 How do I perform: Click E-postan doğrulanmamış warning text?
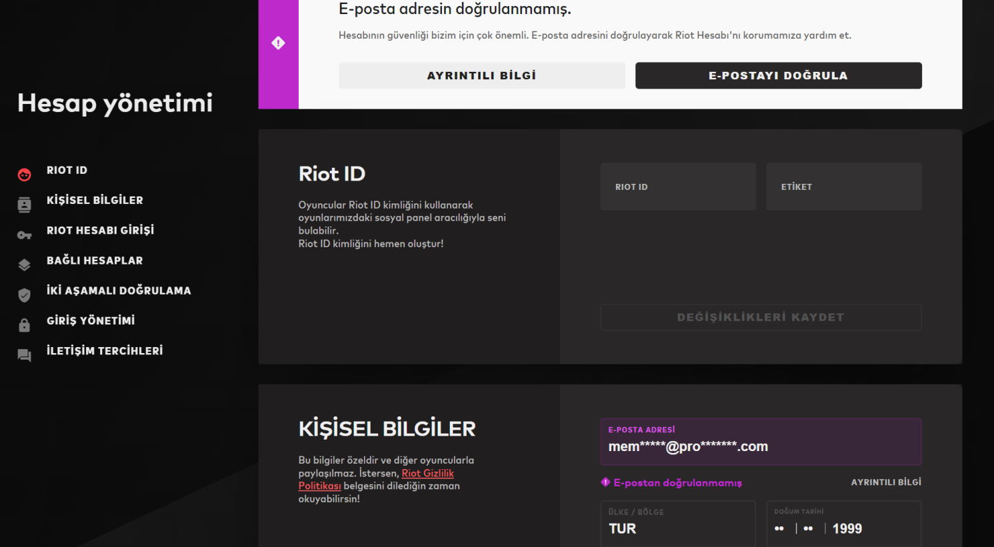[677, 482]
